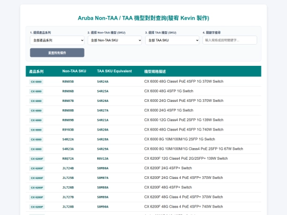Click the CX 6200F badge in row R8Q72A

pyautogui.click(x=37, y=159)
